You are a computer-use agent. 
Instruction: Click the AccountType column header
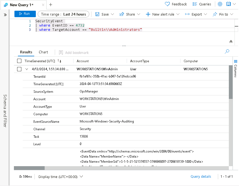click(140, 61)
